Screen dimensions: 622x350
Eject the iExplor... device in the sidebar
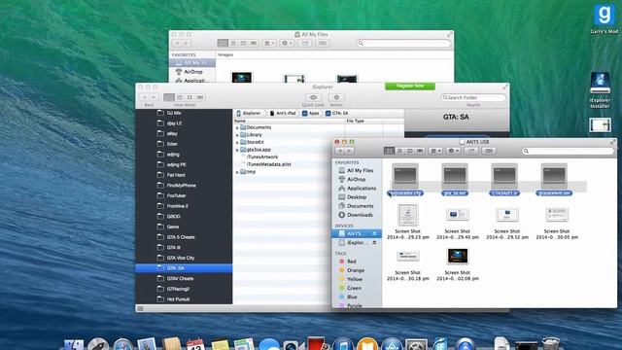(374, 242)
